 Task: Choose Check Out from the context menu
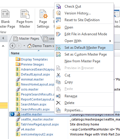coord(73,6)
